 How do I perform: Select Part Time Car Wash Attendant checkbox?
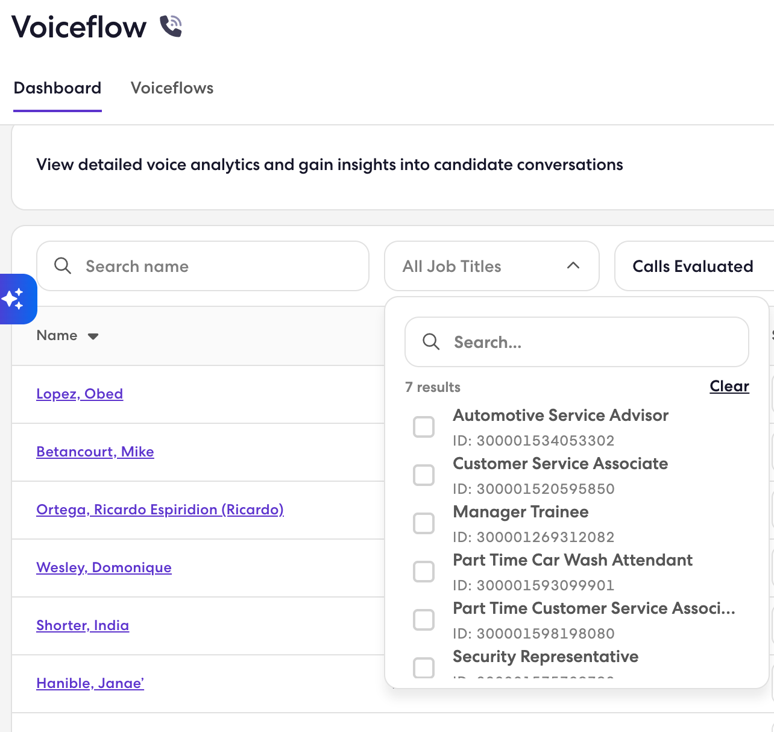click(x=424, y=572)
